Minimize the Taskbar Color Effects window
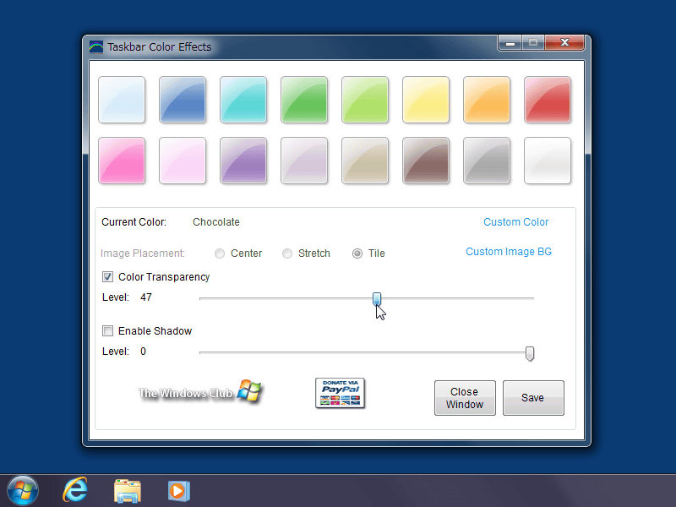Screen dimensions: 676x507 [x=510, y=43]
